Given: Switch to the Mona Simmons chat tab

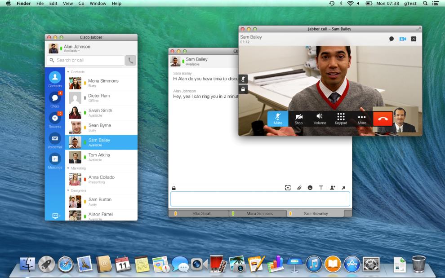Looking at the screenshot, I should pos(259,213).
